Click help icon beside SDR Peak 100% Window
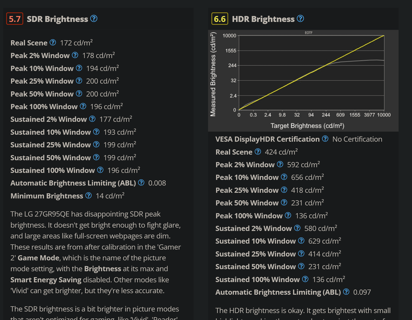 click(x=83, y=106)
